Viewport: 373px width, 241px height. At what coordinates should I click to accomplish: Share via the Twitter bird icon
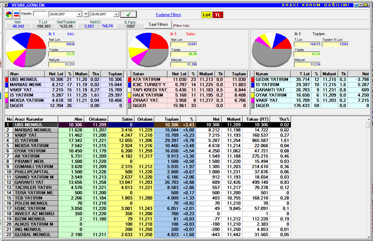click(356, 5)
